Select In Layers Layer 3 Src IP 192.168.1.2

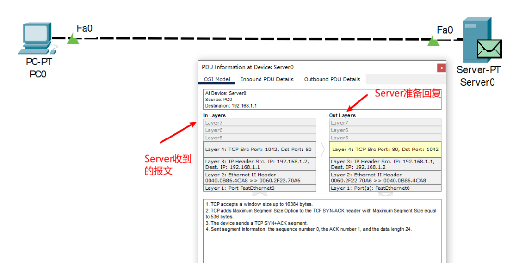(259, 164)
